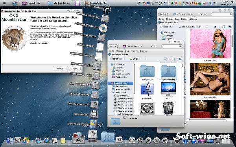Expand address bar history in Рабочий стол window
The height and width of the screenshot is (147, 236).
[x=151, y=46]
